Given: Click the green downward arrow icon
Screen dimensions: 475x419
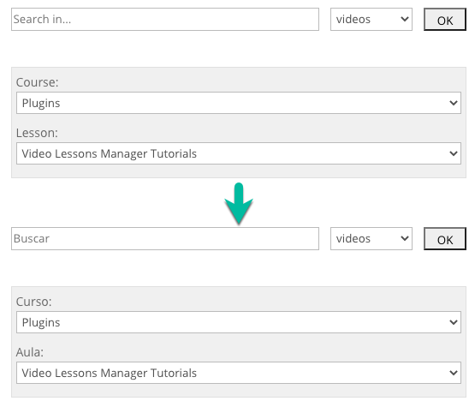Looking at the screenshot, I should (x=239, y=204).
